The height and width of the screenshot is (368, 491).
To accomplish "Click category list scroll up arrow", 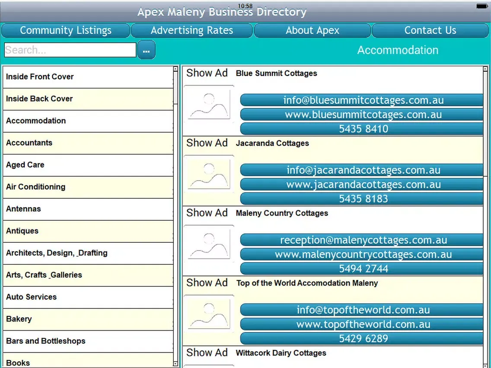I will tap(175, 69).
